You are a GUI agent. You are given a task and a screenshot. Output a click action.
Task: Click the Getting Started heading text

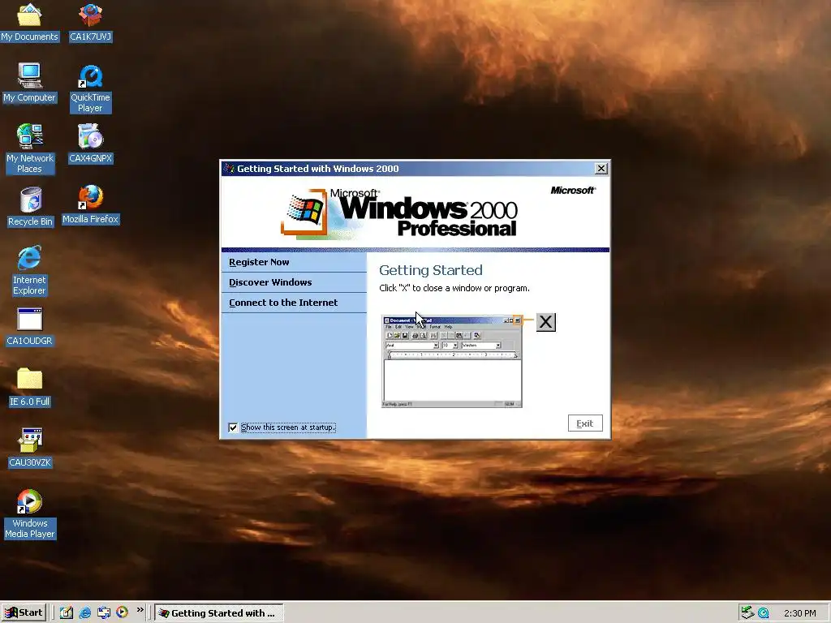[431, 270]
